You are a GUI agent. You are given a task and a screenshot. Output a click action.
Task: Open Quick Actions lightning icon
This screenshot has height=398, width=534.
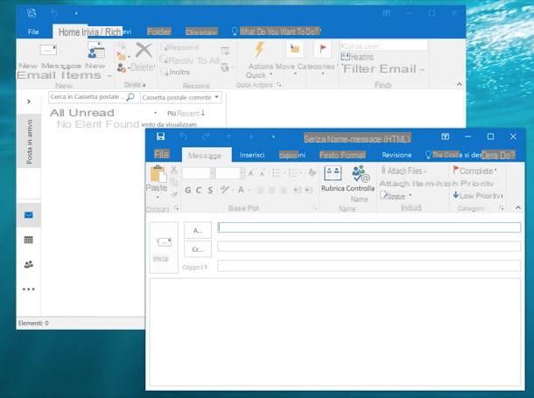[259, 50]
